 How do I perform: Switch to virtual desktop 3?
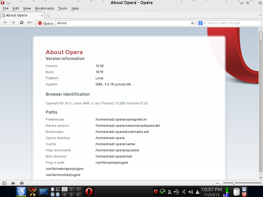tap(78, 189)
